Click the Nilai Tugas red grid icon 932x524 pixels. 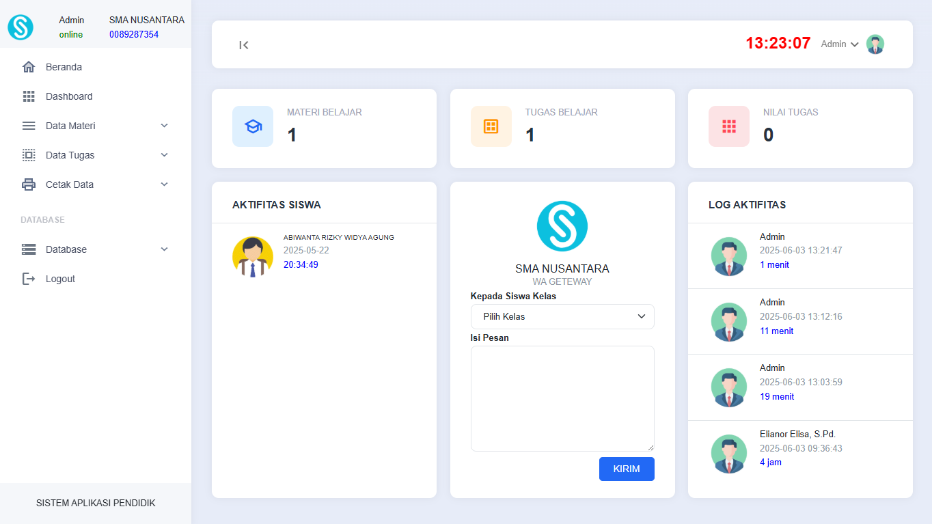pyautogui.click(x=729, y=126)
